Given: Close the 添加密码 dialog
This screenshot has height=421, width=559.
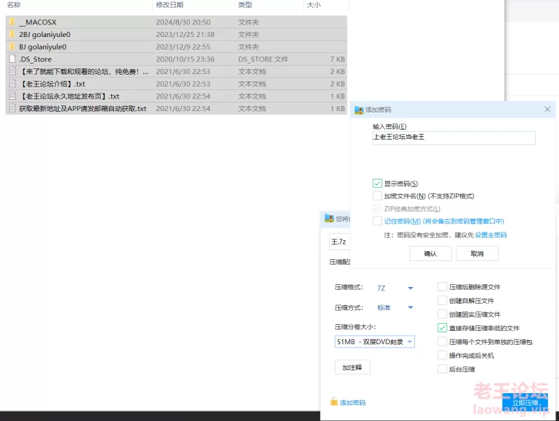Looking at the screenshot, I should click(547, 110).
